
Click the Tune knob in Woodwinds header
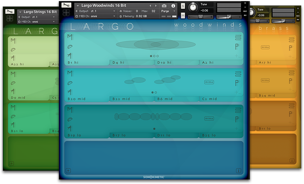(x=194, y=7)
